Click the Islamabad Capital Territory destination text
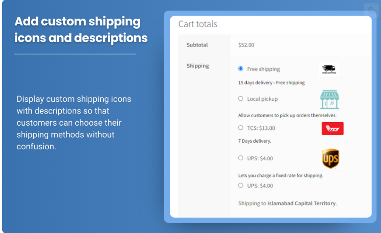The image size is (381, 233). pos(302,203)
